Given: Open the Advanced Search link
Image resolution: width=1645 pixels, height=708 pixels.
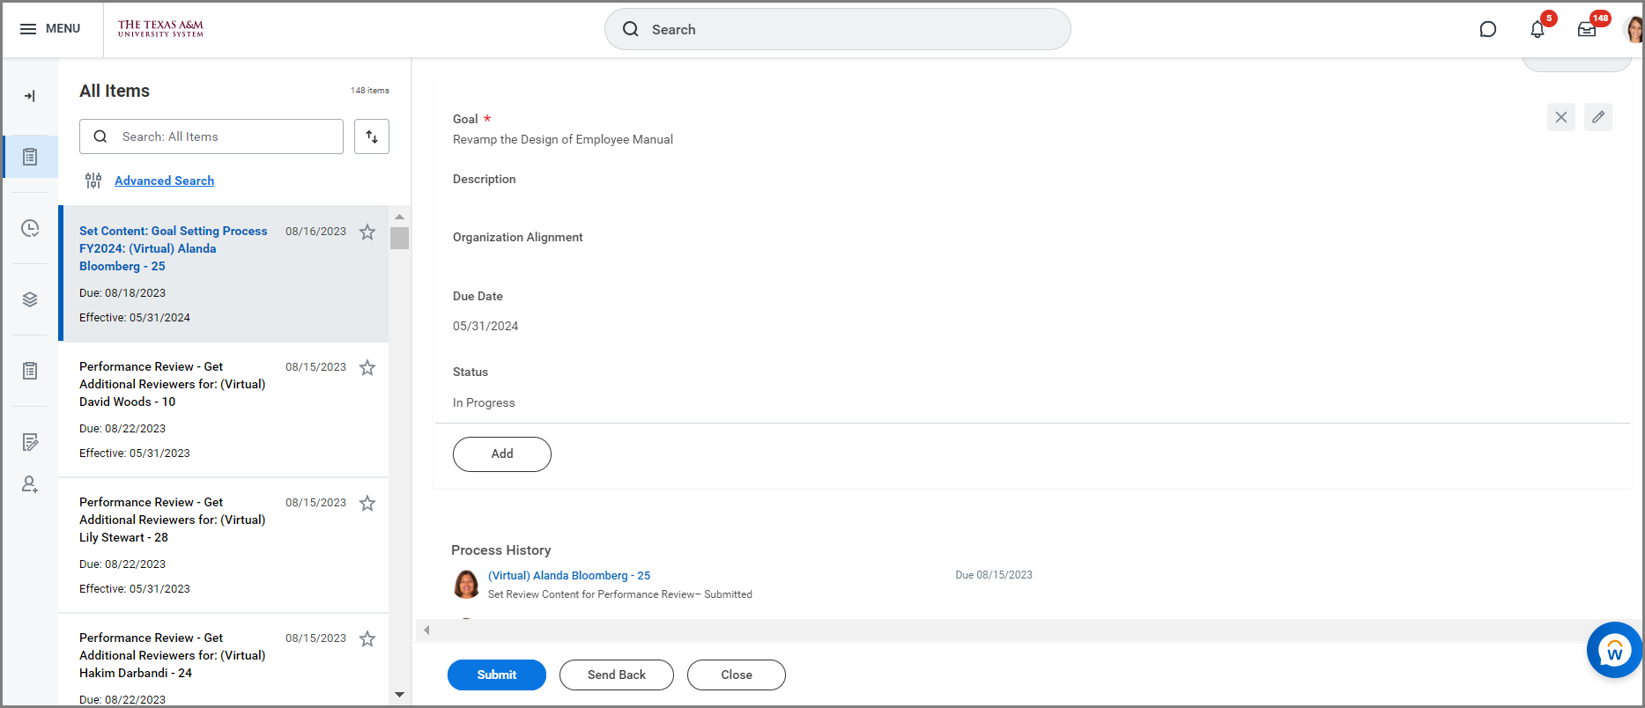Looking at the screenshot, I should click(164, 181).
